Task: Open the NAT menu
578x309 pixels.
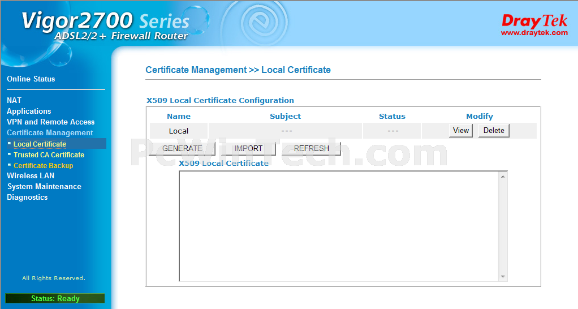Action: pyautogui.click(x=14, y=100)
